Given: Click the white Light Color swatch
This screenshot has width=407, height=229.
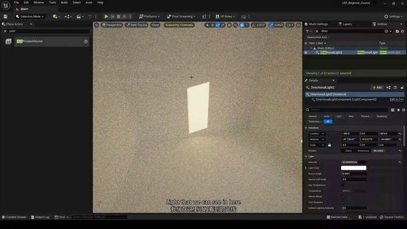Looking at the screenshot, I should (x=354, y=168).
